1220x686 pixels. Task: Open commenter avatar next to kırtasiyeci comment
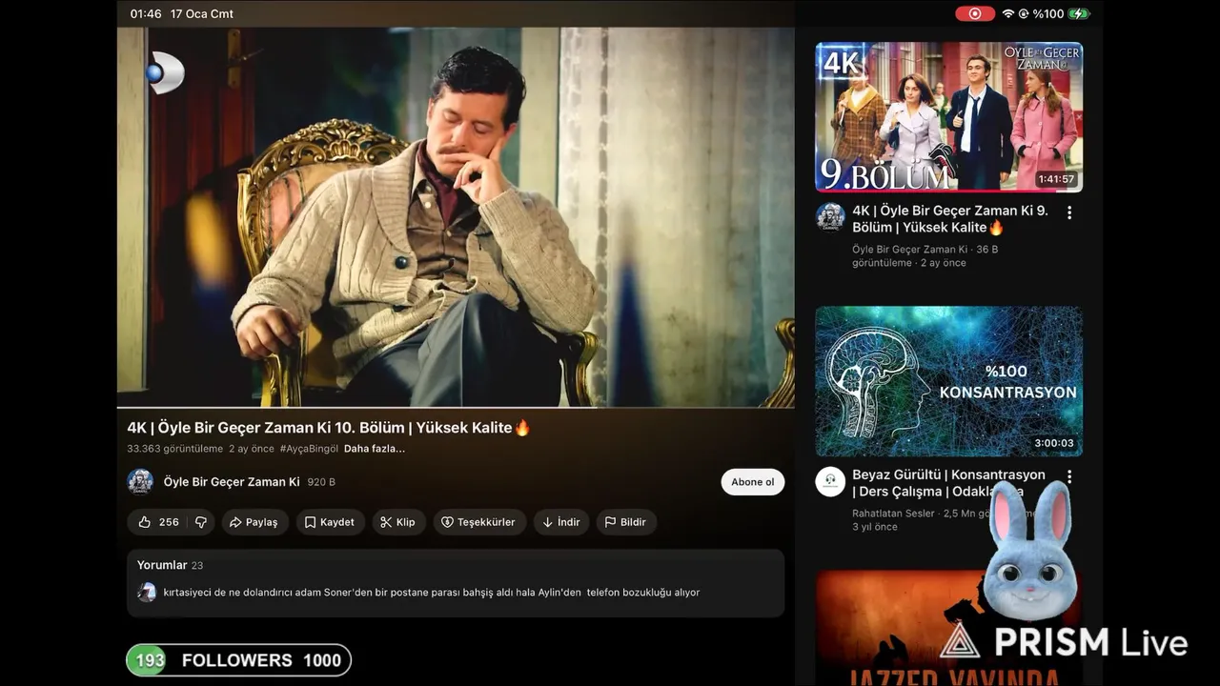tap(147, 593)
